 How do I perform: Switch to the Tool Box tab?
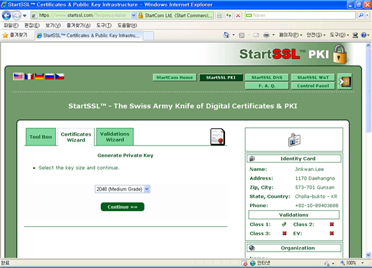click(41, 137)
